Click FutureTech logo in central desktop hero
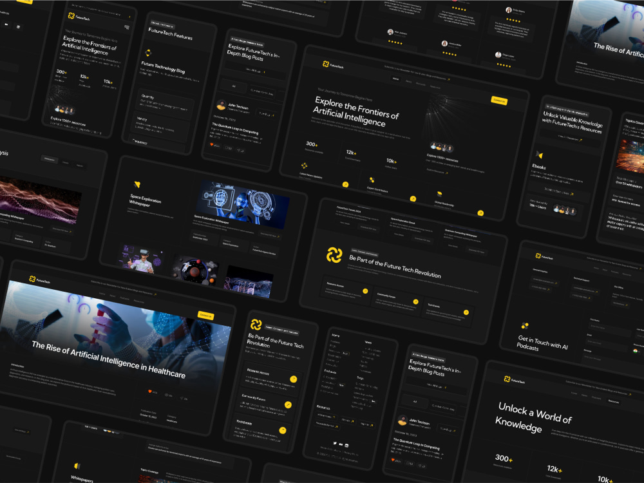The height and width of the screenshot is (483, 644). click(x=333, y=64)
